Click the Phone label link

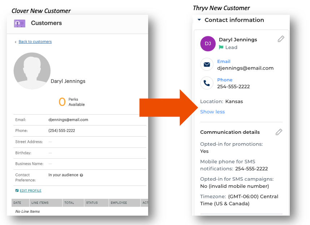225,80
